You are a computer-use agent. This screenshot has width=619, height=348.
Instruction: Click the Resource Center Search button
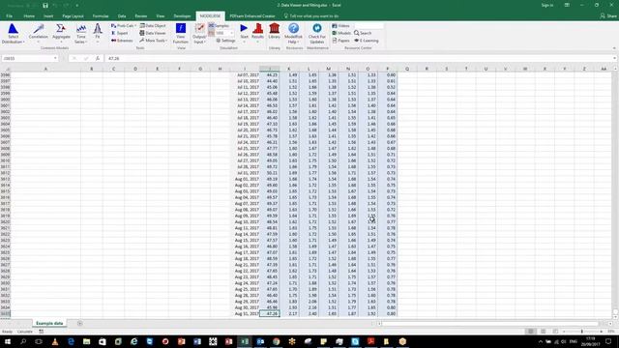pos(363,33)
